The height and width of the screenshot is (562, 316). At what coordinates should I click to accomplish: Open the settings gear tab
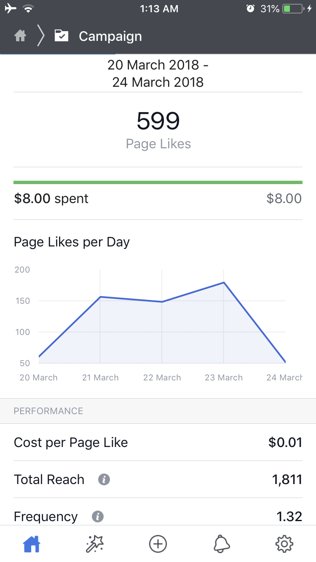pos(284,544)
